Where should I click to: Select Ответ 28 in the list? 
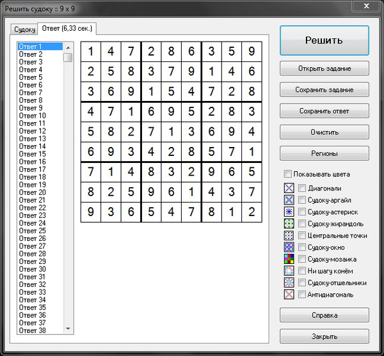point(40,254)
